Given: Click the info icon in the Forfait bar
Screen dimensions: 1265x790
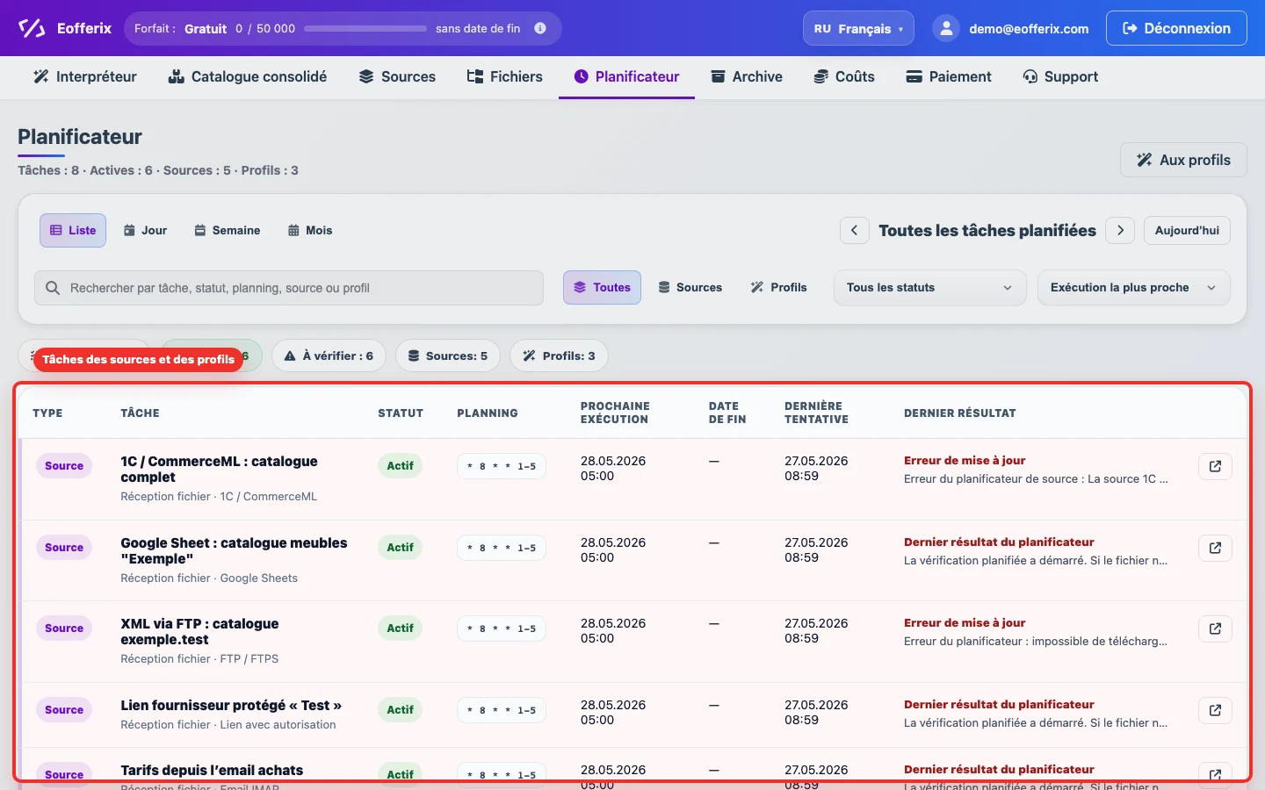Looking at the screenshot, I should [x=540, y=28].
